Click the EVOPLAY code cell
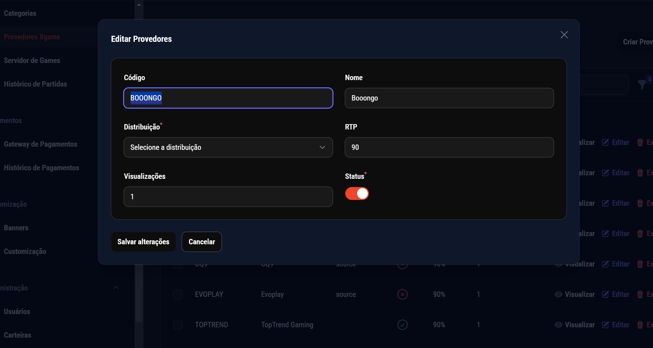This screenshot has width=653, height=348. coord(209,294)
